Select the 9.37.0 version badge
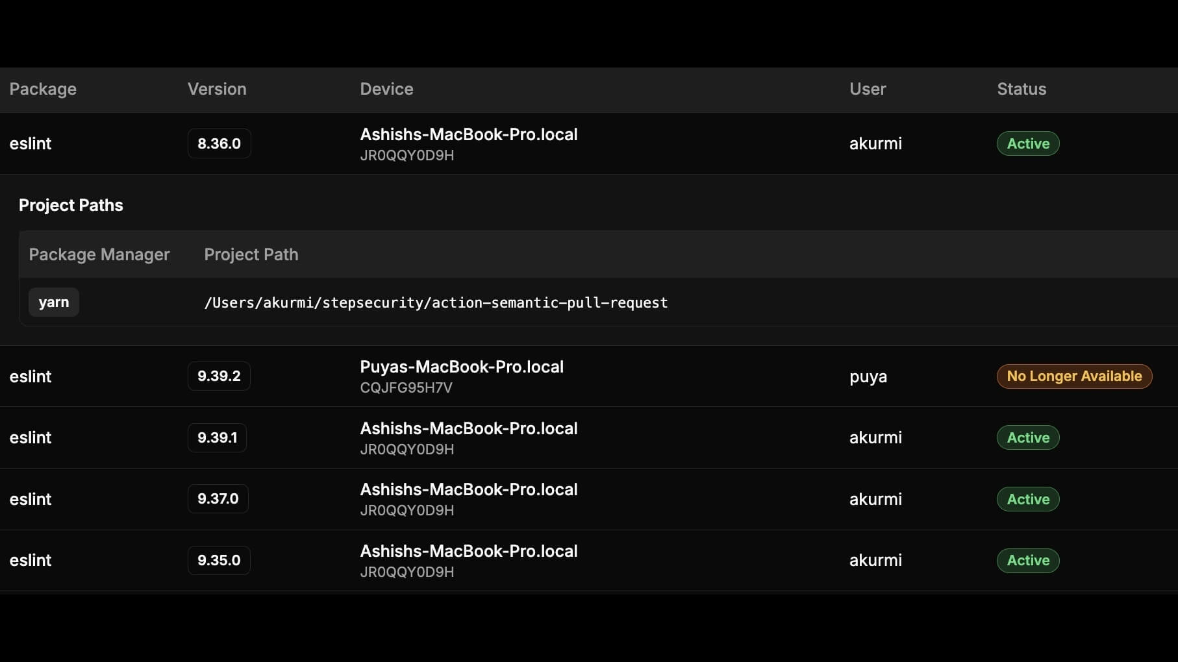This screenshot has height=662, width=1178. click(x=218, y=499)
